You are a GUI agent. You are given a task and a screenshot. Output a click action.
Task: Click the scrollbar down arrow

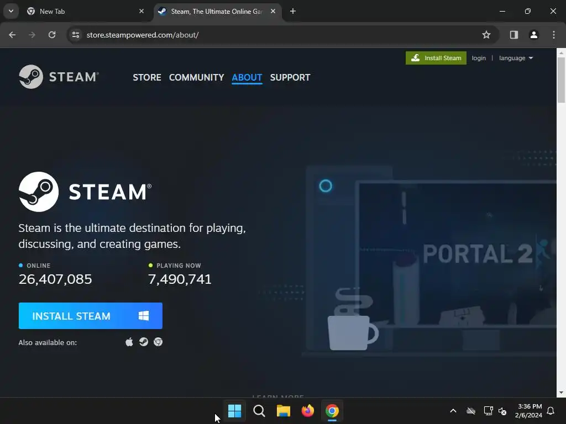click(x=561, y=393)
